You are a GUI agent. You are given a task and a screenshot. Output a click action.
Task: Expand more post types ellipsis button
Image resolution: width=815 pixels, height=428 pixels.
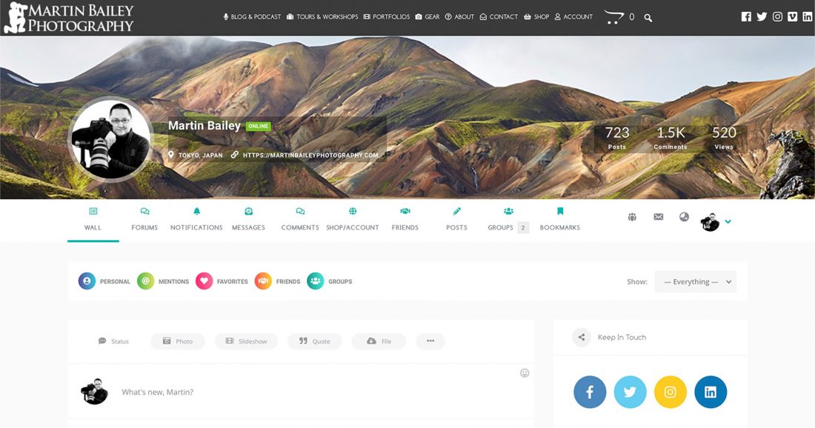pos(430,341)
